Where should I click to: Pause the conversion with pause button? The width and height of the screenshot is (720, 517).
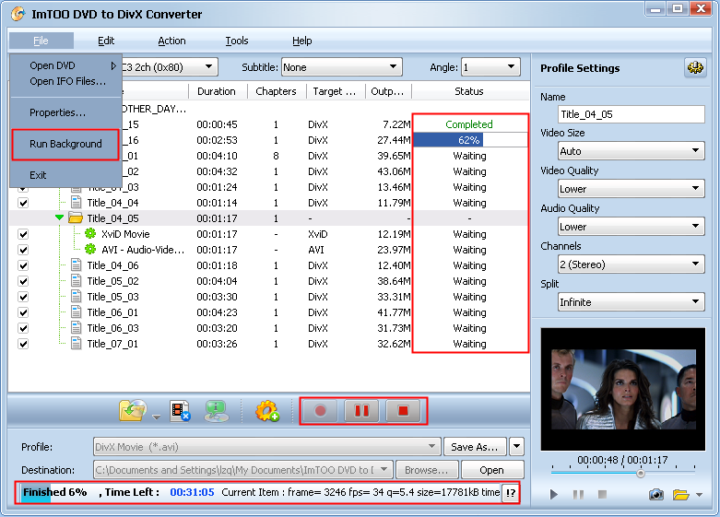click(361, 410)
